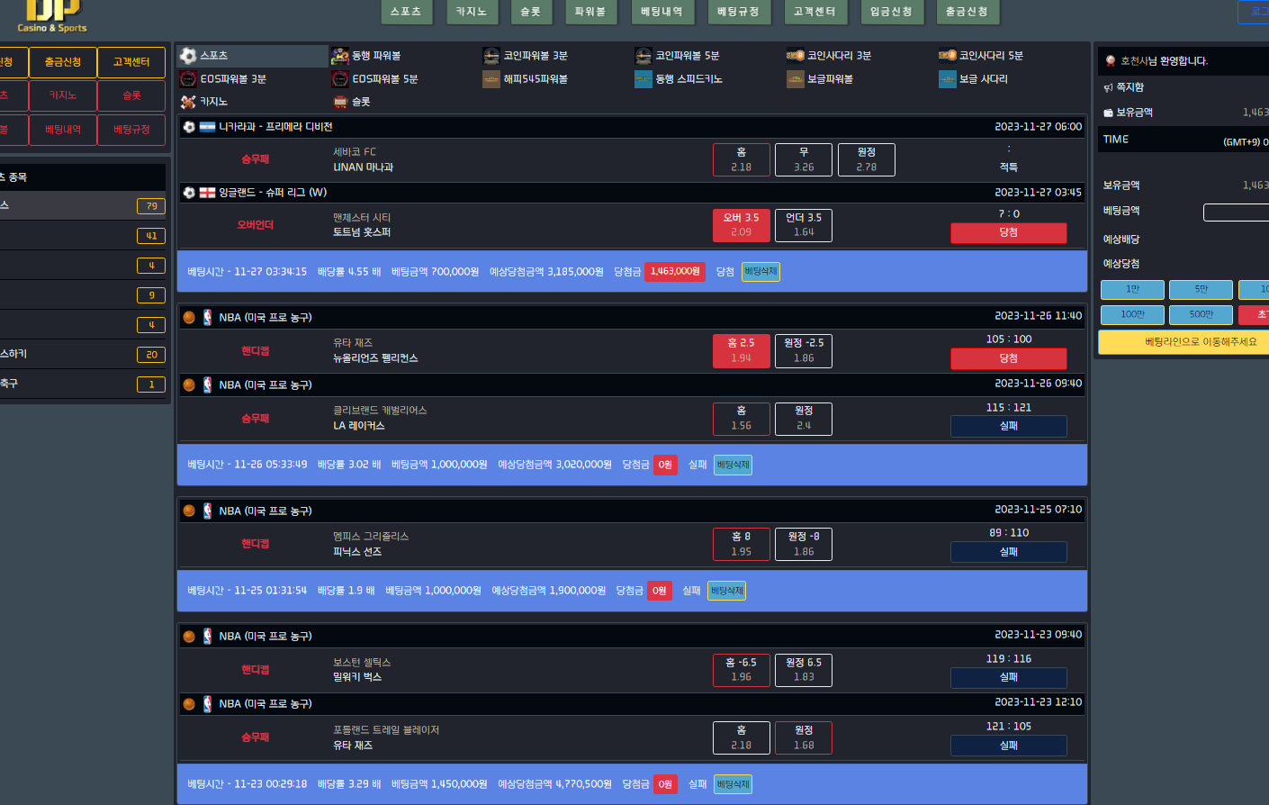Select 파워볼 in the top menu bar
The image size is (1269, 805).
point(590,12)
